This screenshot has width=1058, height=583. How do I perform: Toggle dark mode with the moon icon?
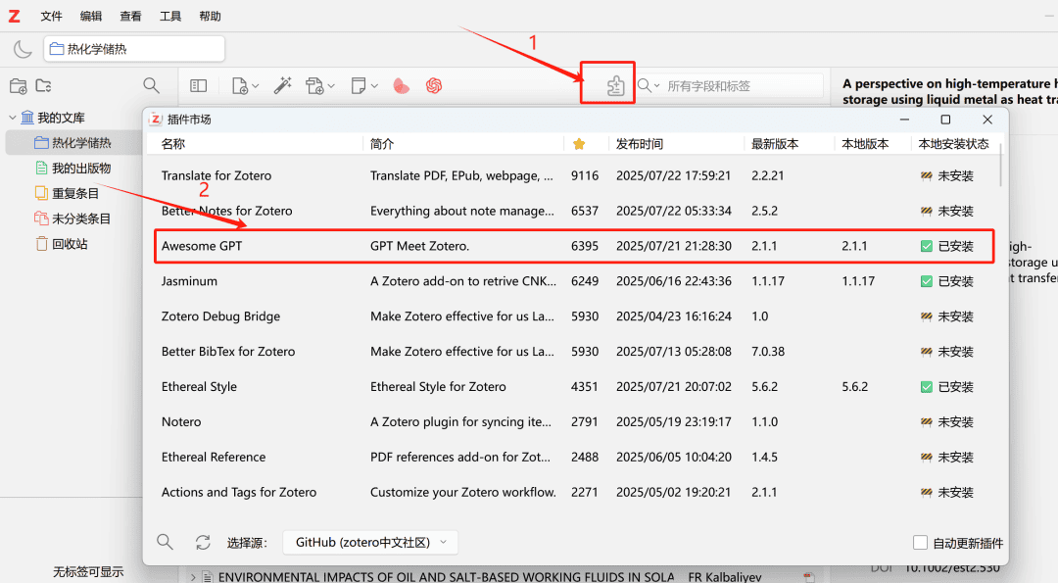pos(22,48)
